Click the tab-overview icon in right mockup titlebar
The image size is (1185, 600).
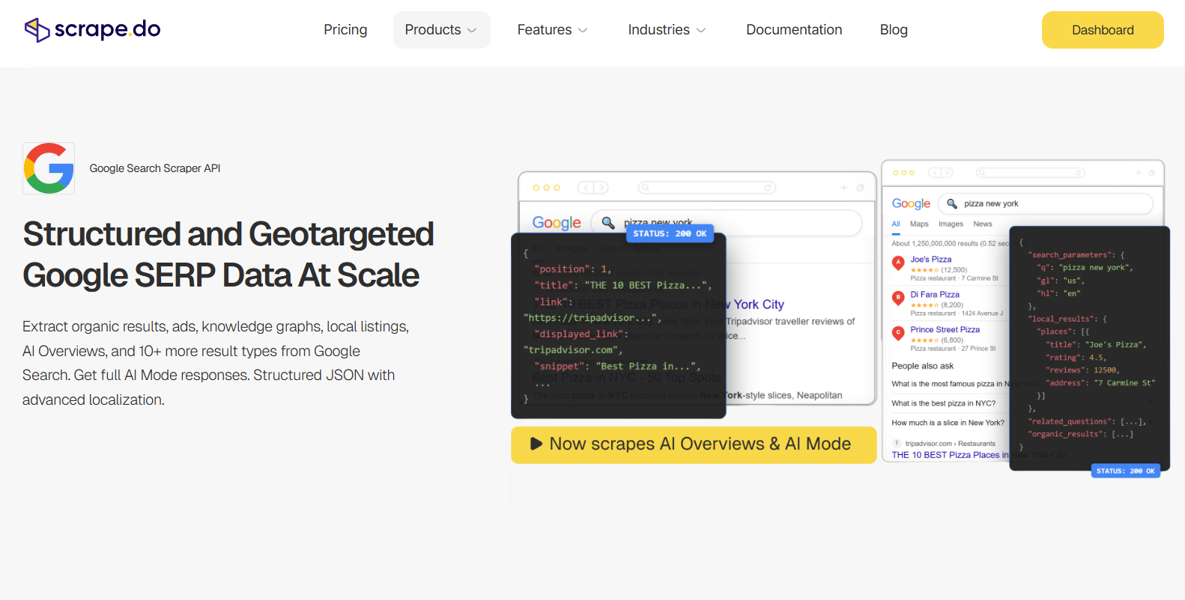(x=1152, y=173)
